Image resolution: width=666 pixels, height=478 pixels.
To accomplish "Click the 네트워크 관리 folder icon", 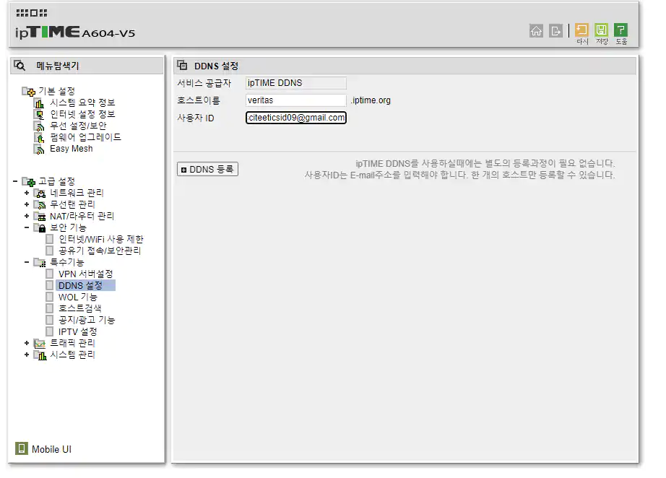I will [40, 194].
